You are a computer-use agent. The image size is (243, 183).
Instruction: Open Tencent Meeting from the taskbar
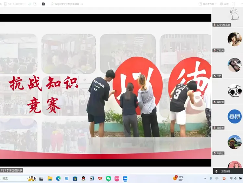[125, 178]
